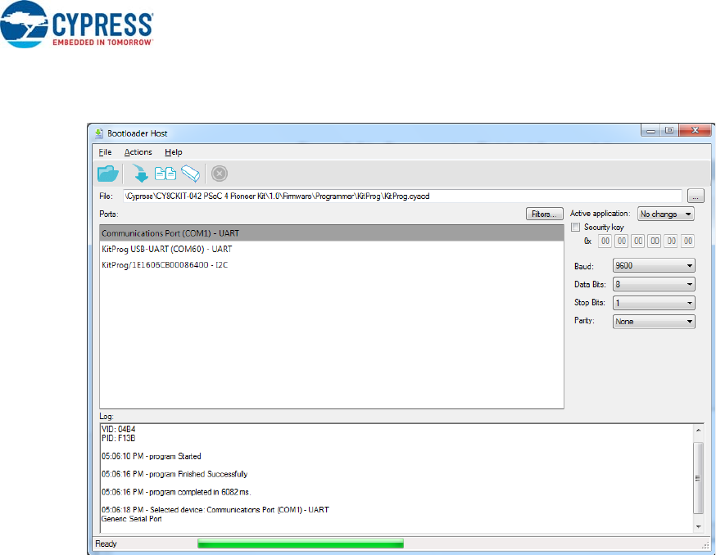
Task: Select KitProg USB-UART (COM60) port entry
Action: pyautogui.click(x=166, y=249)
